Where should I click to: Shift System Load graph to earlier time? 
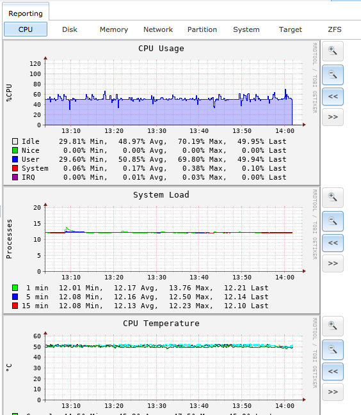pyautogui.click(x=333, y=243)
